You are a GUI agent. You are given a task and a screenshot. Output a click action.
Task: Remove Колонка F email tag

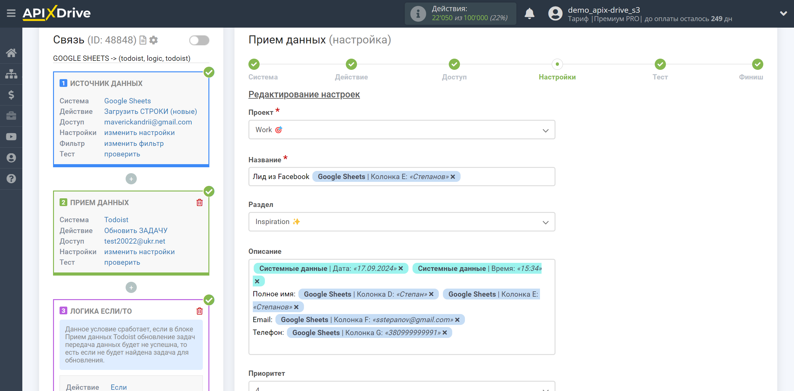(457, 320)
